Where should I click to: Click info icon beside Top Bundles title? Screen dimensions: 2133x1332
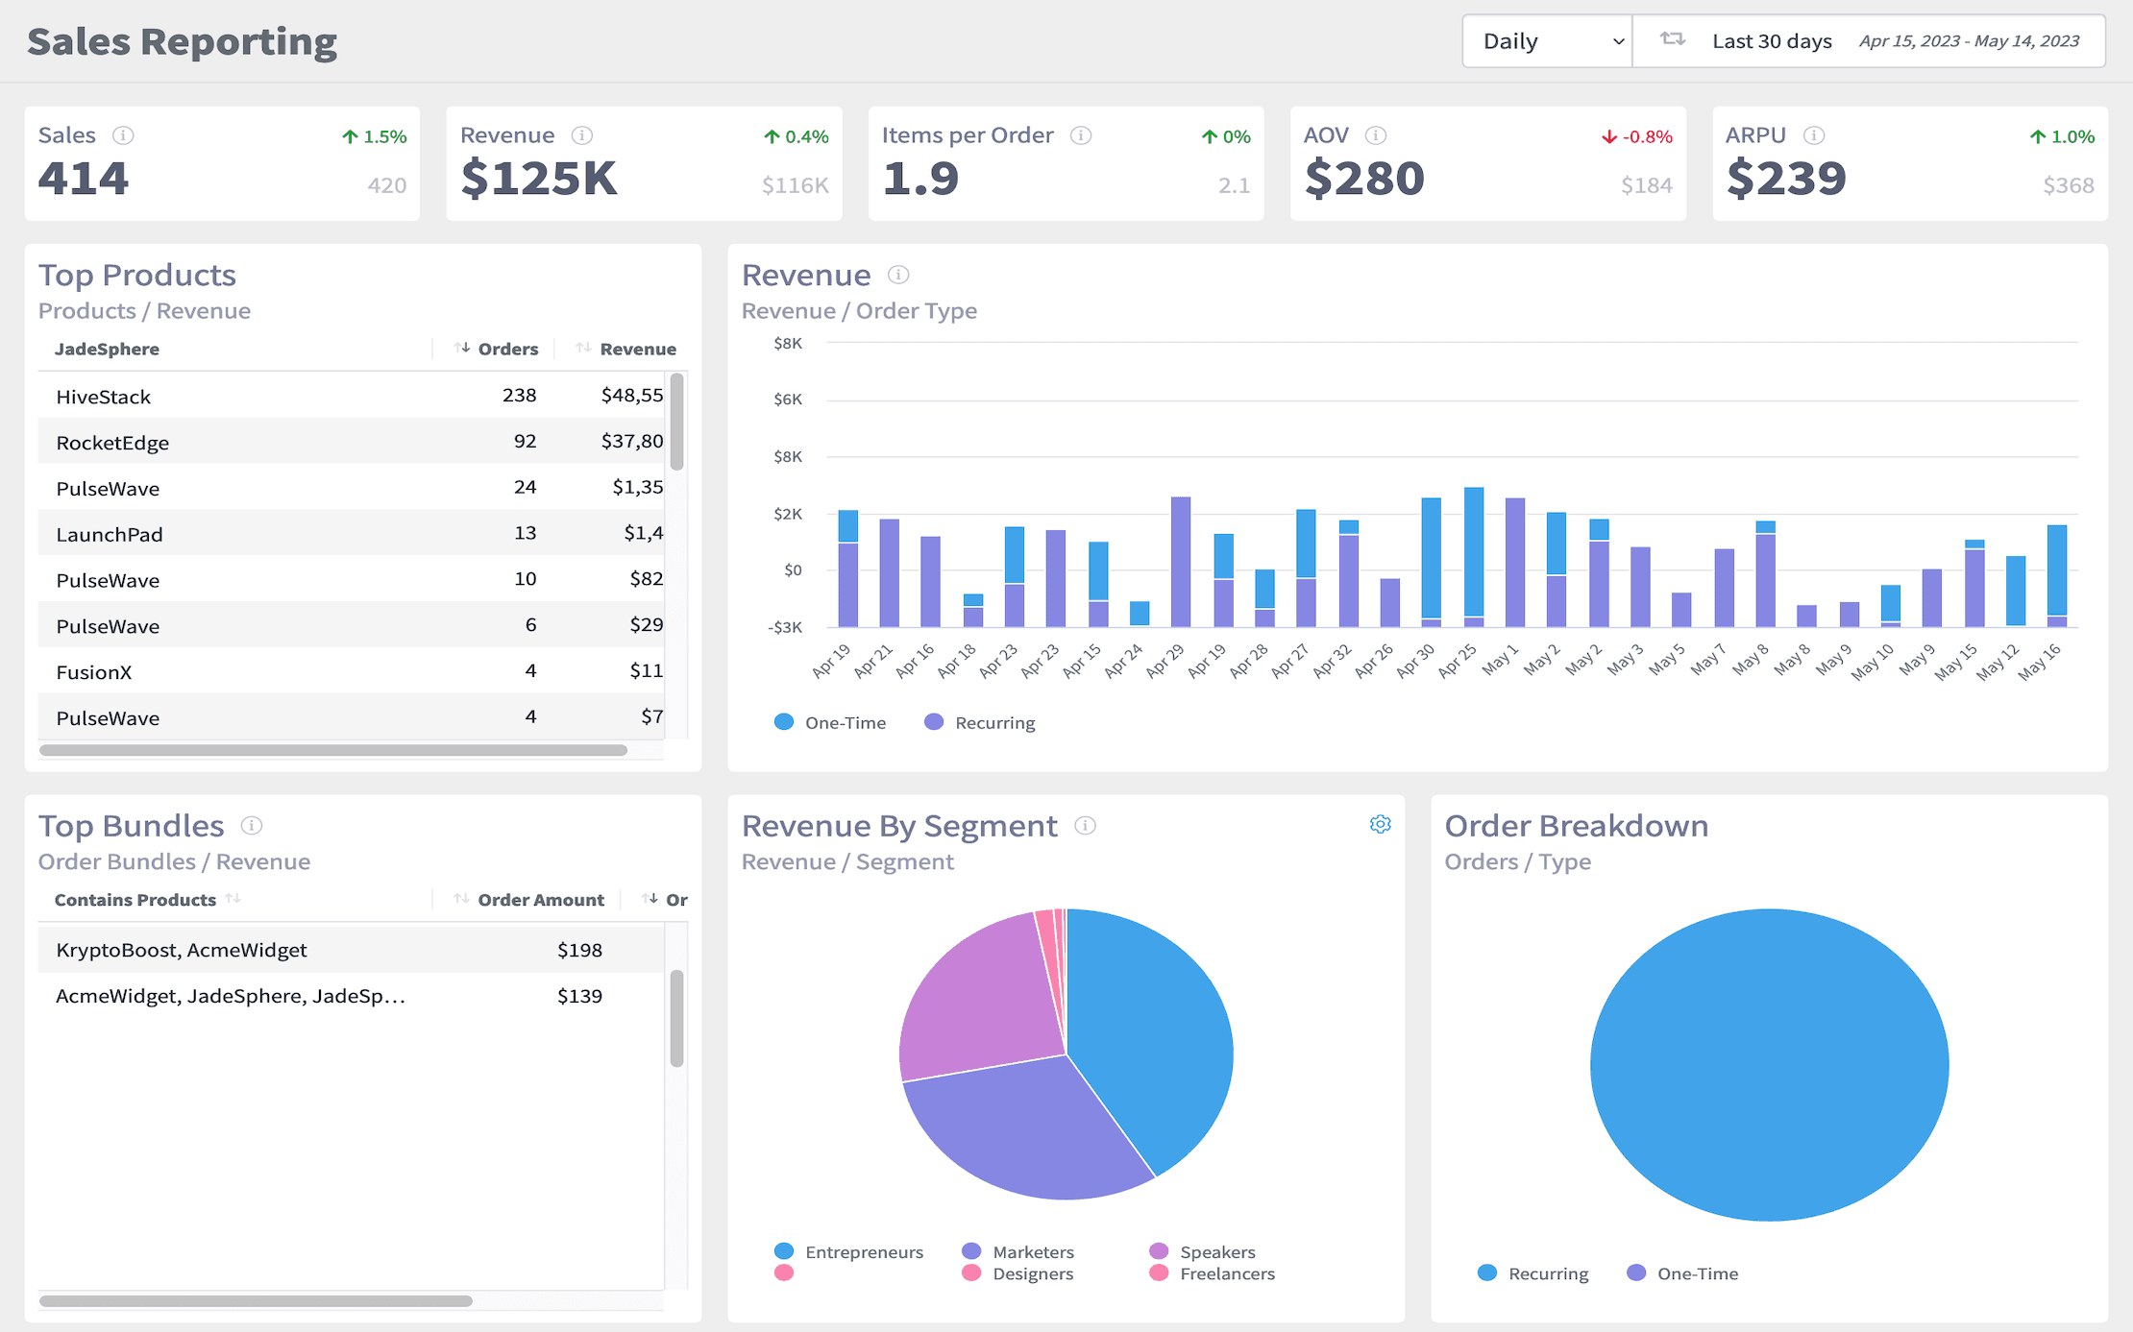click(252, 825)
